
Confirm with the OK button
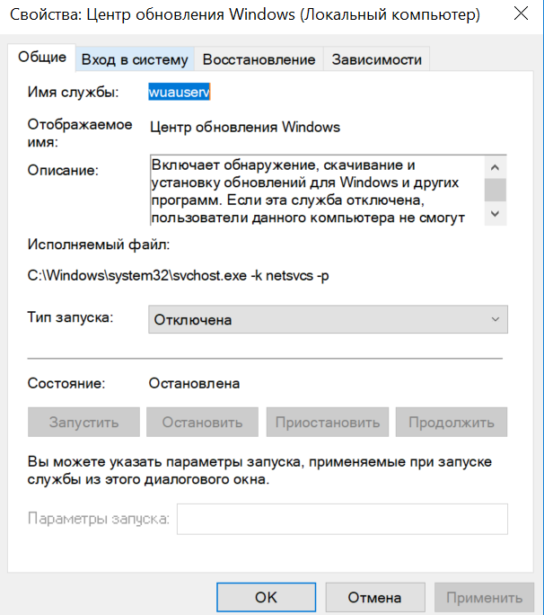click(266, 597)
